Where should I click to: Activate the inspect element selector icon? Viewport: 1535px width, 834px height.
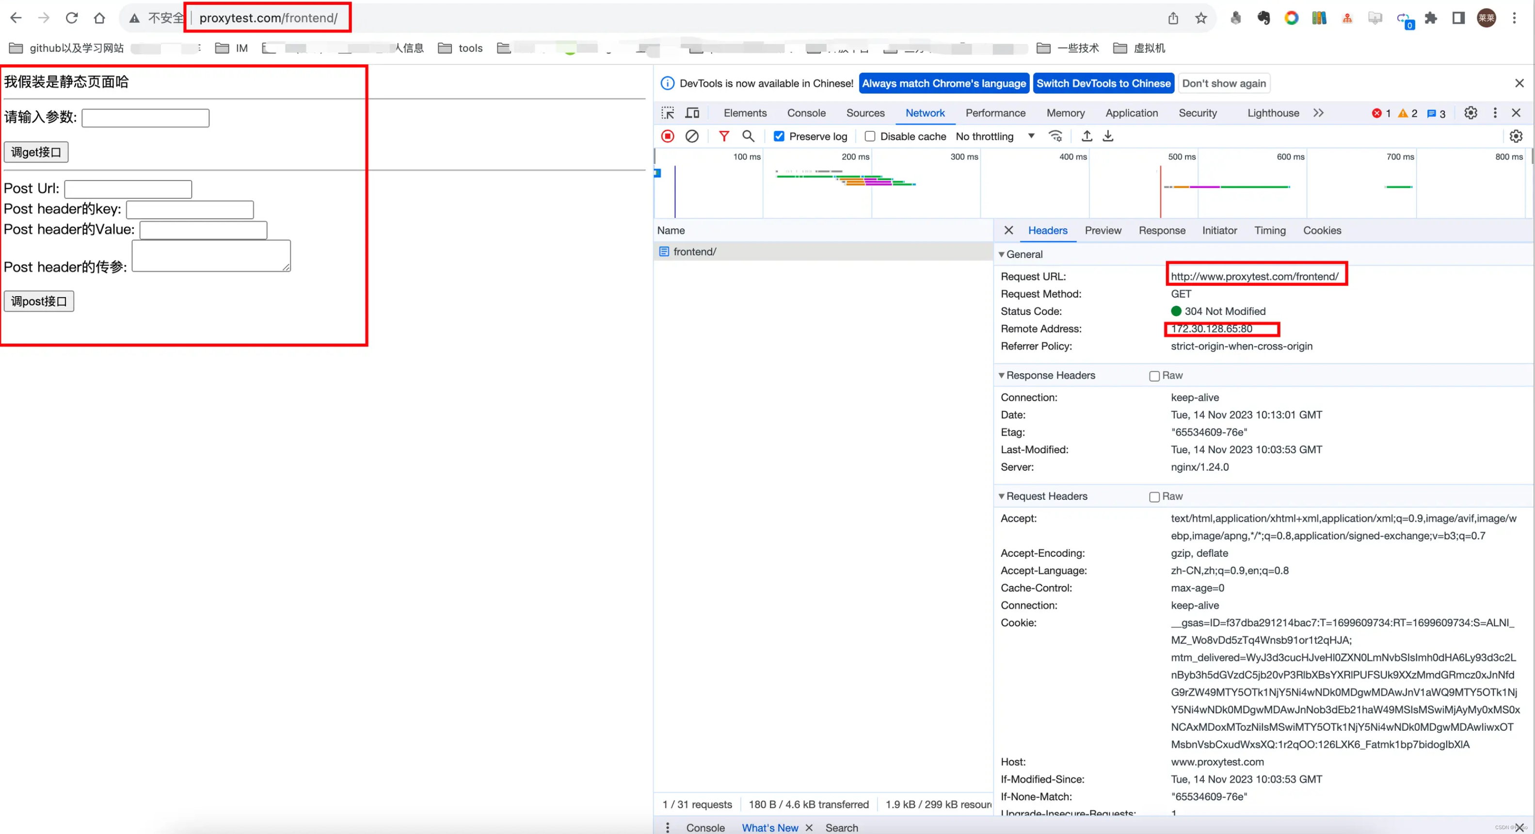click(668, 112)
